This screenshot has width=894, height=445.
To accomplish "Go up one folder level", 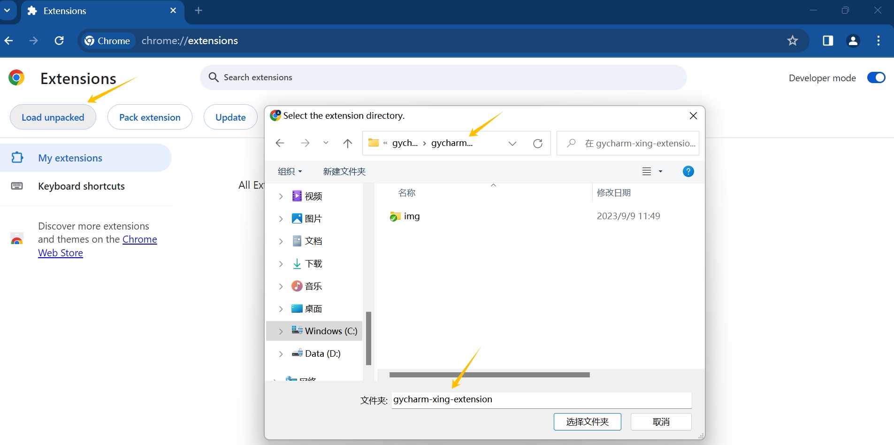I will [x=348, y=143].
